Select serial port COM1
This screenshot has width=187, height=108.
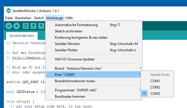(157, 81)
